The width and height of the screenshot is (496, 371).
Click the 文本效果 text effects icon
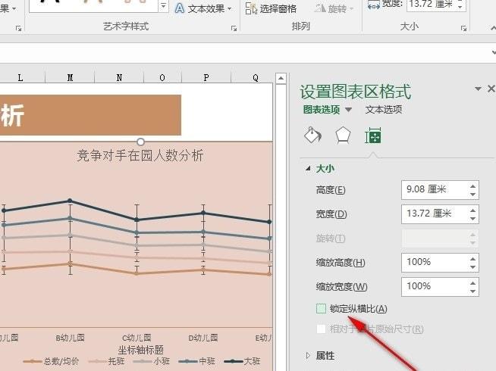pos(180,8)
